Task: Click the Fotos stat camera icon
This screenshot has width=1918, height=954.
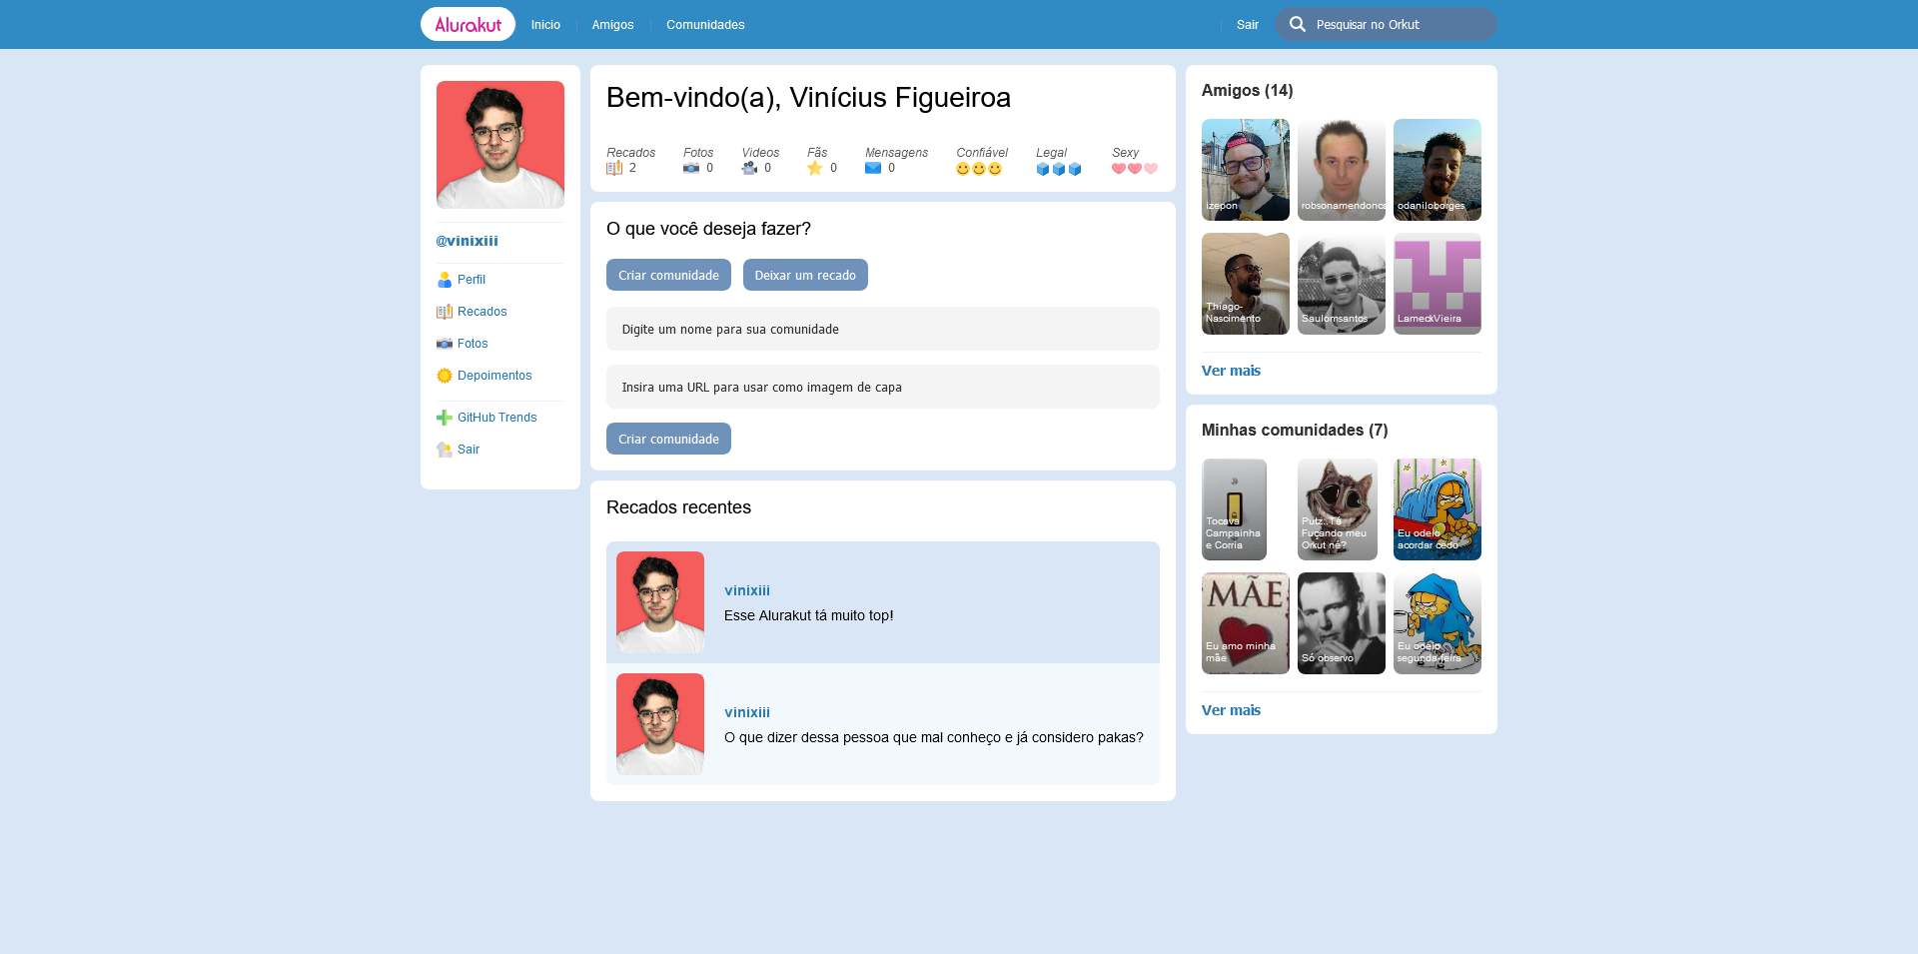Action: click(x=691, y=168)
